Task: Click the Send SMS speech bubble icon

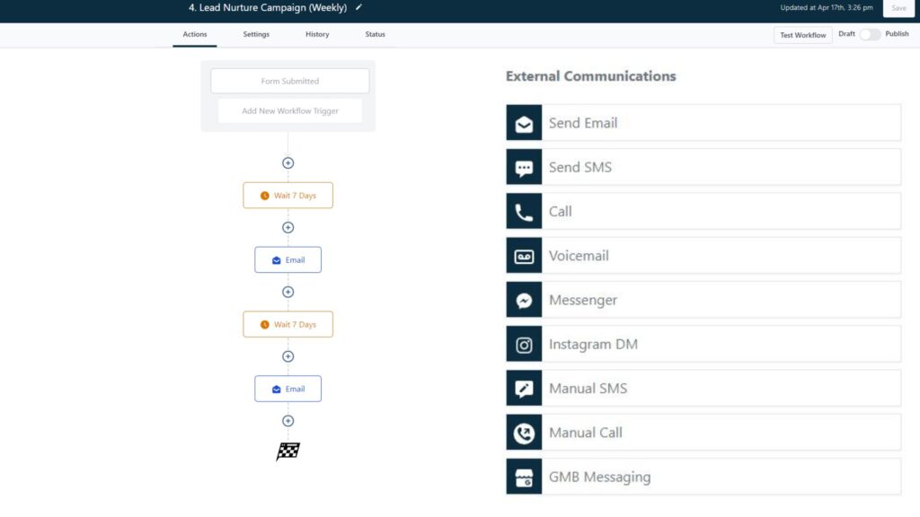Action: tap(524, 167)
